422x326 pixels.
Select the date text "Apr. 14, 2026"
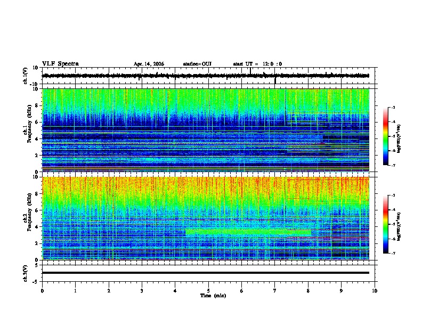tap(149, 64)
